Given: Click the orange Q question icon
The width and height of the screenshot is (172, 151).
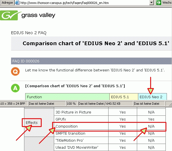Looking at the screenshot, I should tap(15, 71).
